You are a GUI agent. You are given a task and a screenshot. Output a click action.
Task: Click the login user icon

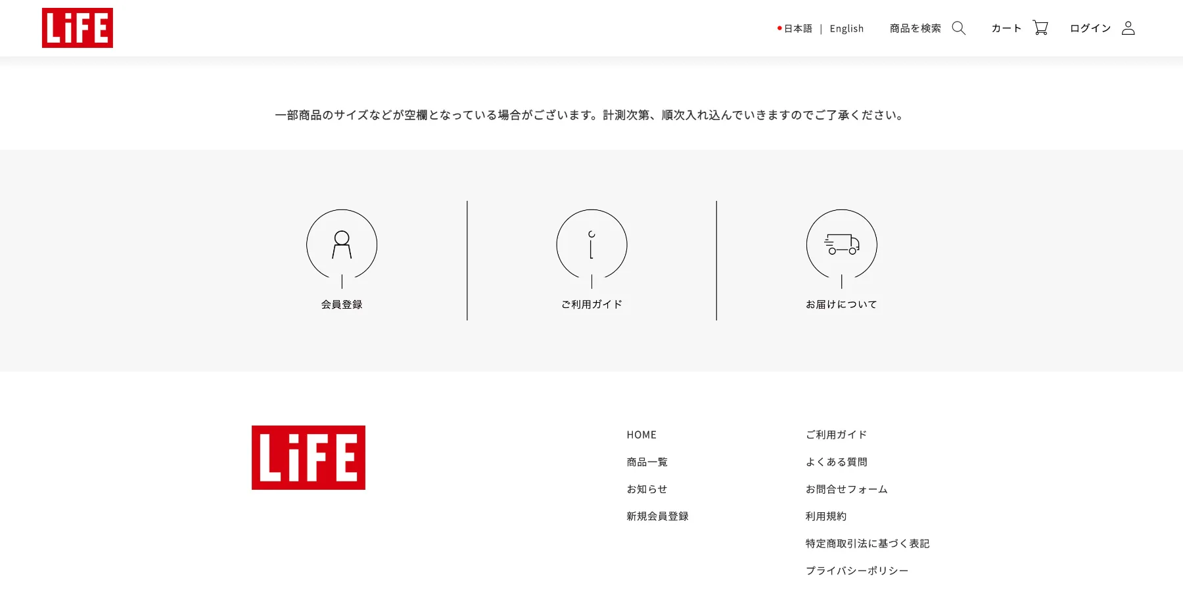(1128, 28)
